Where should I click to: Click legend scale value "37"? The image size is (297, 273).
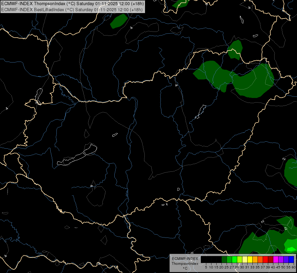click(x=263, y=267)
